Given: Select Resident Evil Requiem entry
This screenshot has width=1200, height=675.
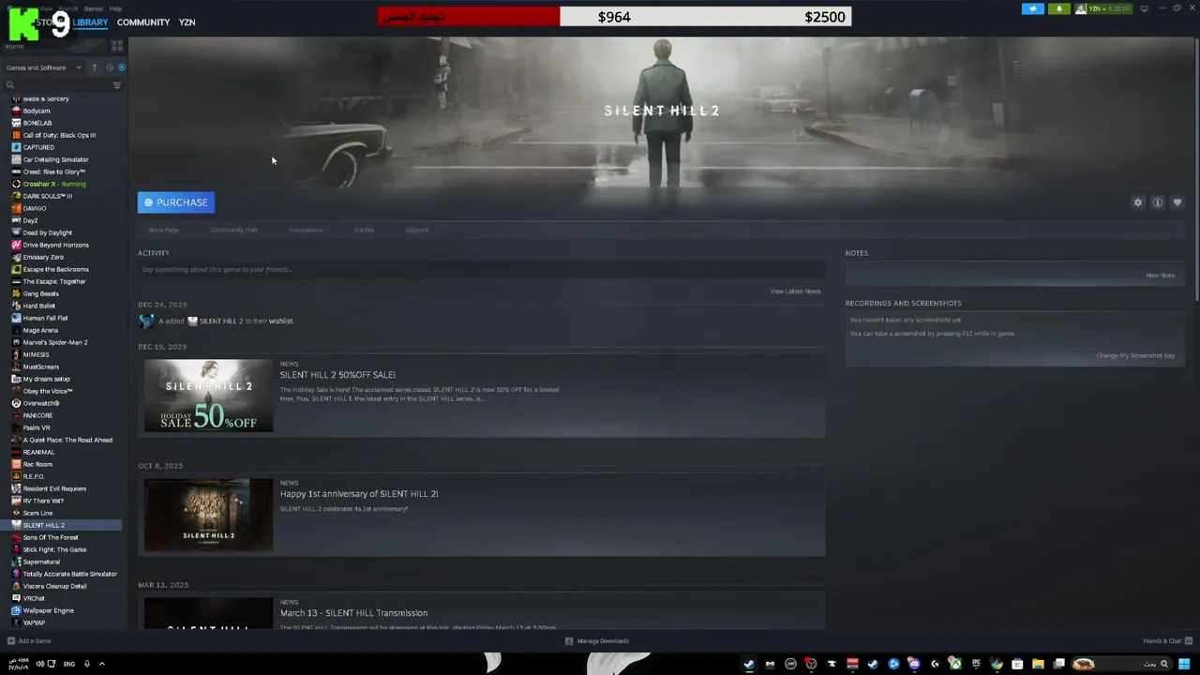Looking at the screenshot, I should click(54, 488).
